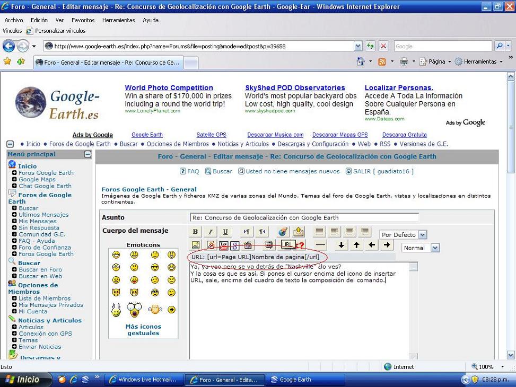Collapse the Menú principal panel
Screen dimensions: 516x387
pyautogui.click(x=88, y=154)
